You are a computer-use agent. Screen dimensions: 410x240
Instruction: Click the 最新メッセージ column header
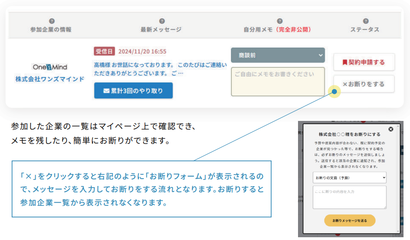(161, 30)
